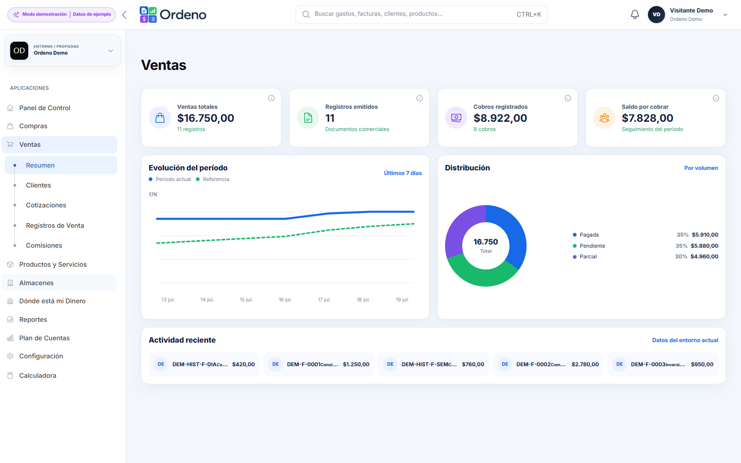The width and height of the screenshot is (741, 463).
Task: Click the Reportes chart icon
Action: pyautogui.click(x=10, y=319)
